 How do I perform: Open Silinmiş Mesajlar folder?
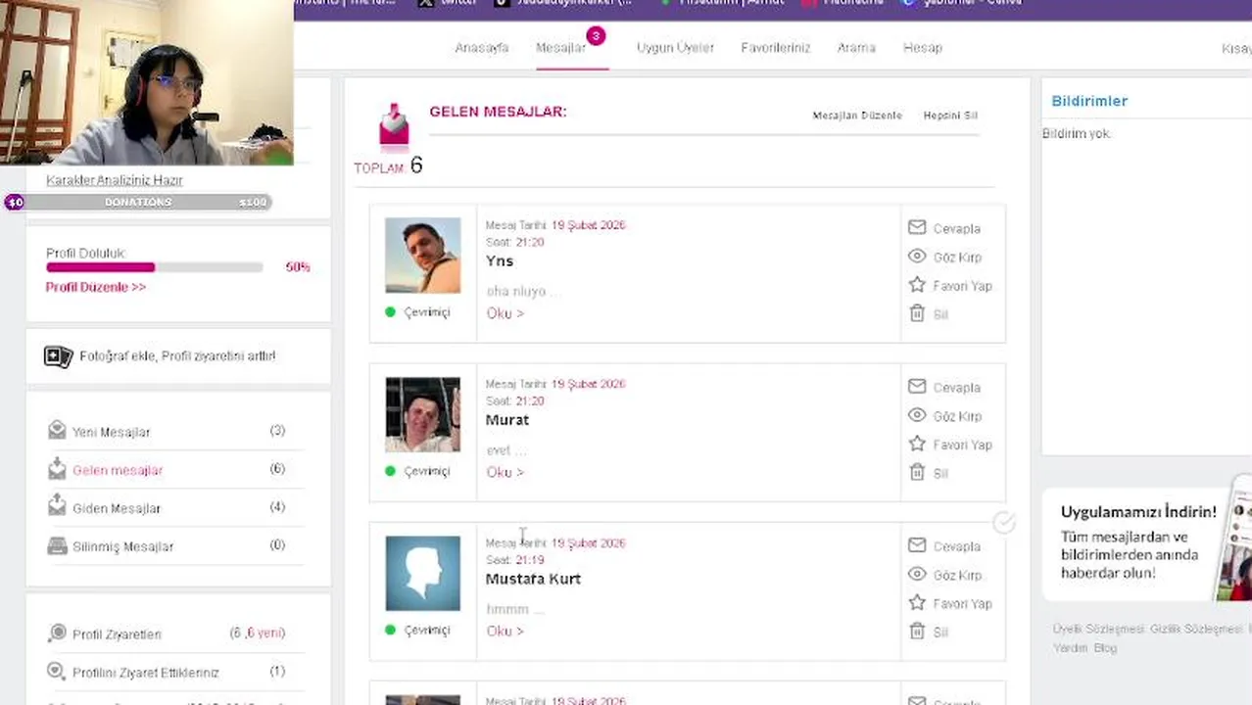click(x=122, y=546)
